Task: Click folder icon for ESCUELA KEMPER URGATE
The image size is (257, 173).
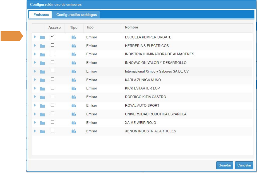Action: pos(42,37)
